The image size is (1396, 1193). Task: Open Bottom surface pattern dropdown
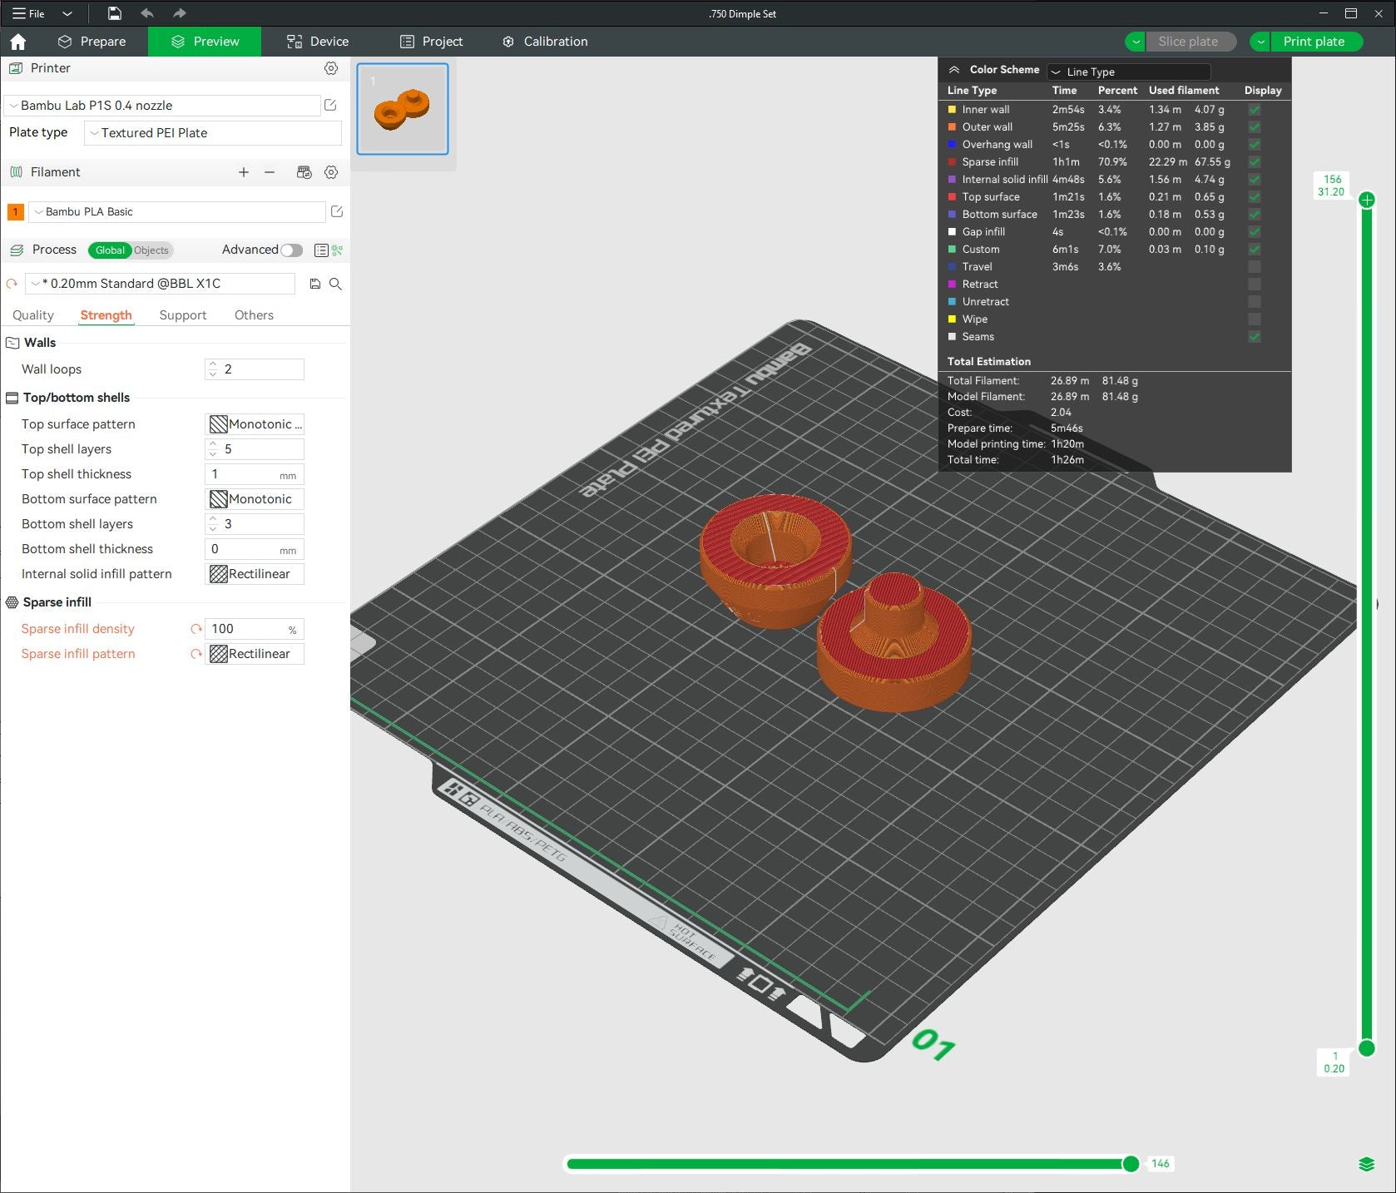[x=255, y=499]
